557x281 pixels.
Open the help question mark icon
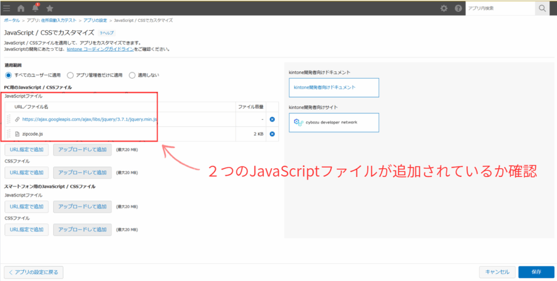pos(458,9)
